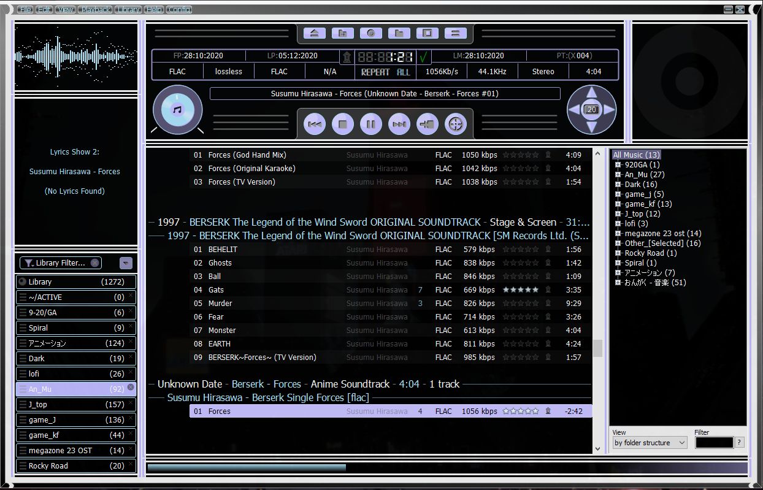Click the disc icon in top toolbar
Viewport: 763px width, 490px height.
[371, 33]
